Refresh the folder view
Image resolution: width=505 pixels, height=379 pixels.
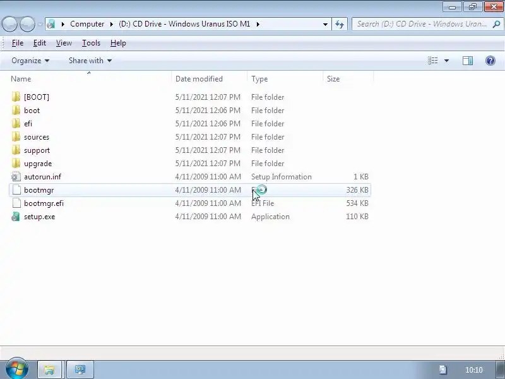tap(340, 24)
